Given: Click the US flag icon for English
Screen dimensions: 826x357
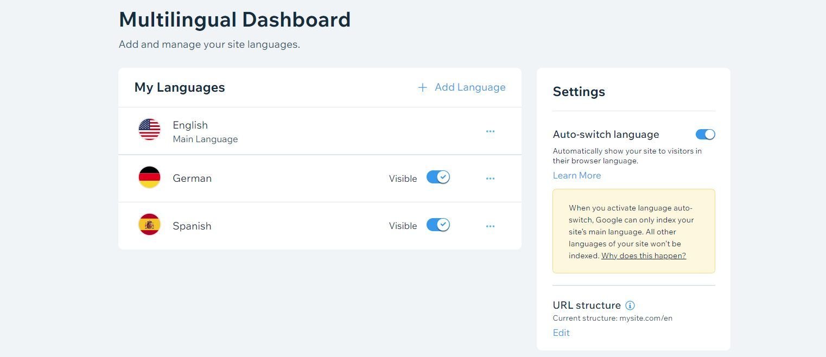Looking at the screenshot, I should [x=149, y=130].
